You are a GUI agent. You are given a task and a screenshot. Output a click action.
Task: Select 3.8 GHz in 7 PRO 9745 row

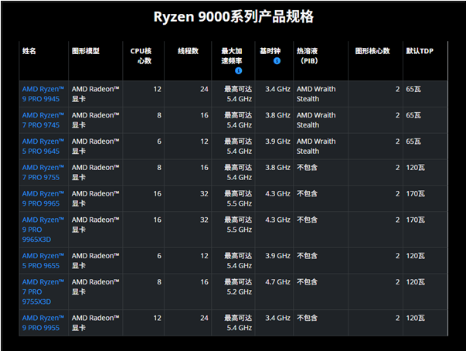pos(277,115)
